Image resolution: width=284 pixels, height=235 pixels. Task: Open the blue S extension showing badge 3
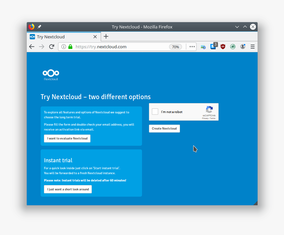tap(213, 46)
